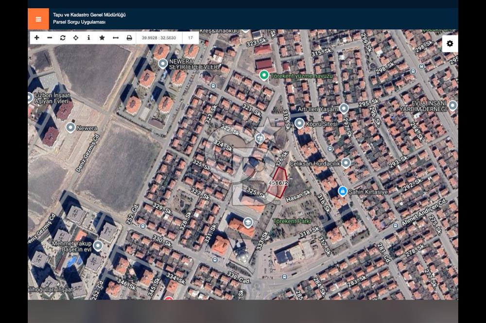Screen dimensions: 486x323
Task: Select the Lizbon İnşaat Aşiyan Evleri pin
Action: [30, 98]
